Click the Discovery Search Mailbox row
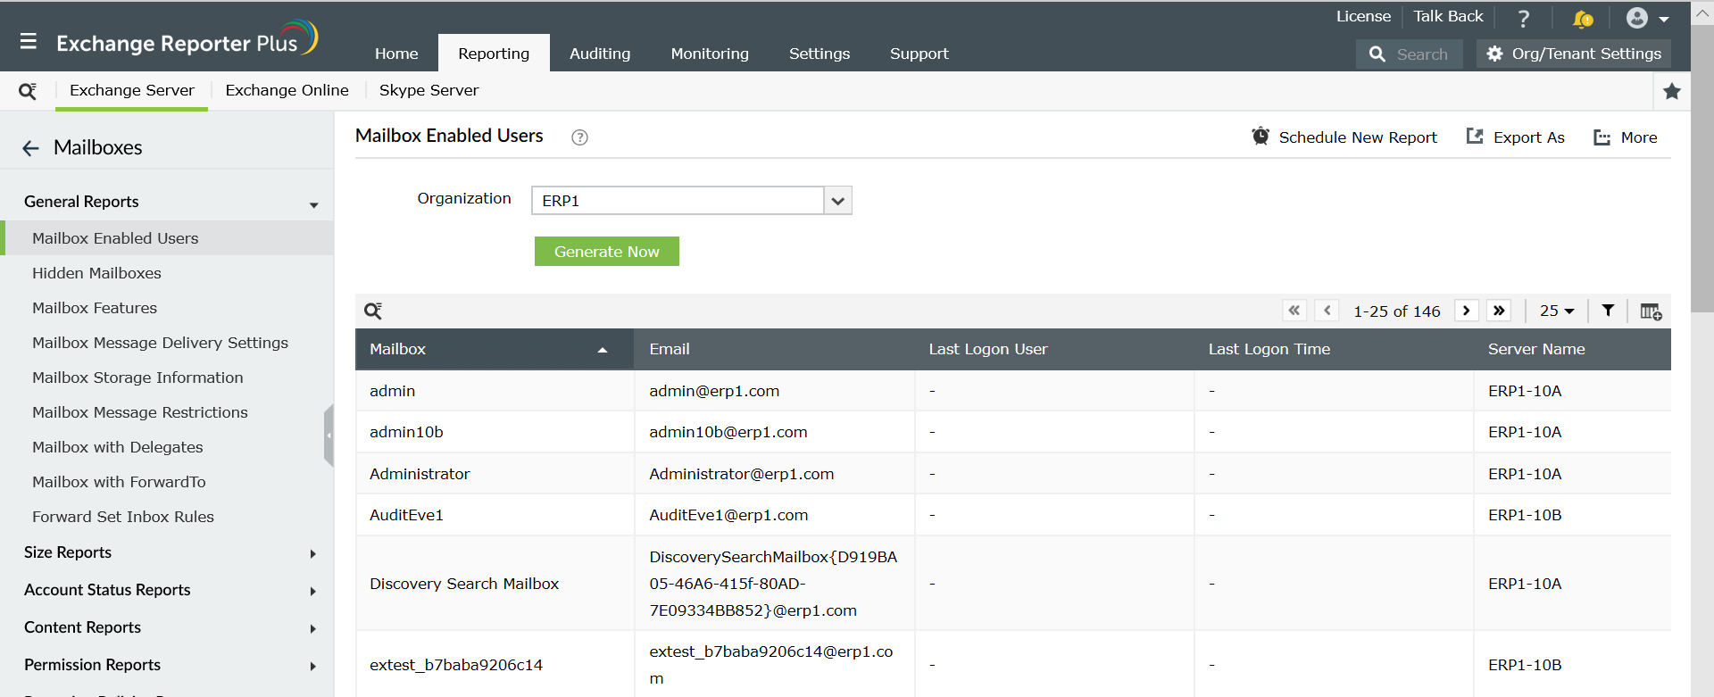This screenshot has width=1714, height=697. tap(1013, 584)
